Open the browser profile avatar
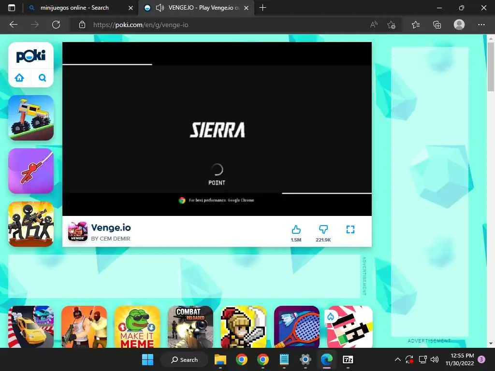This screenshot has width=495, height=371. pos(459,25)
